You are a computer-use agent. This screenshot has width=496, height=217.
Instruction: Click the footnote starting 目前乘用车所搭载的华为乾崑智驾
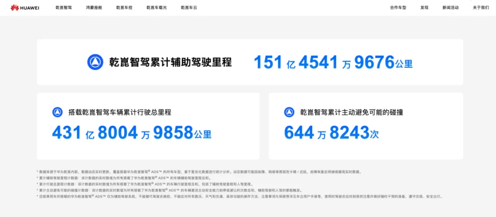(x=239, y=196)
